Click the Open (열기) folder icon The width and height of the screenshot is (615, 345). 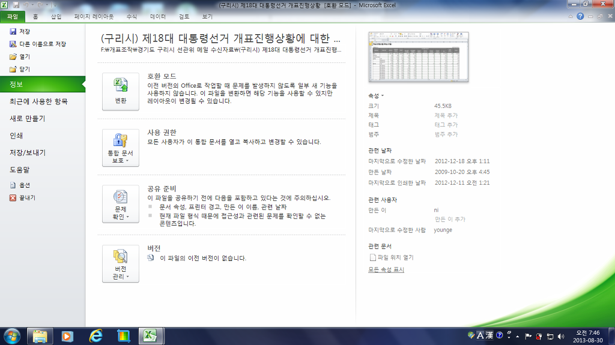(13, 56)
